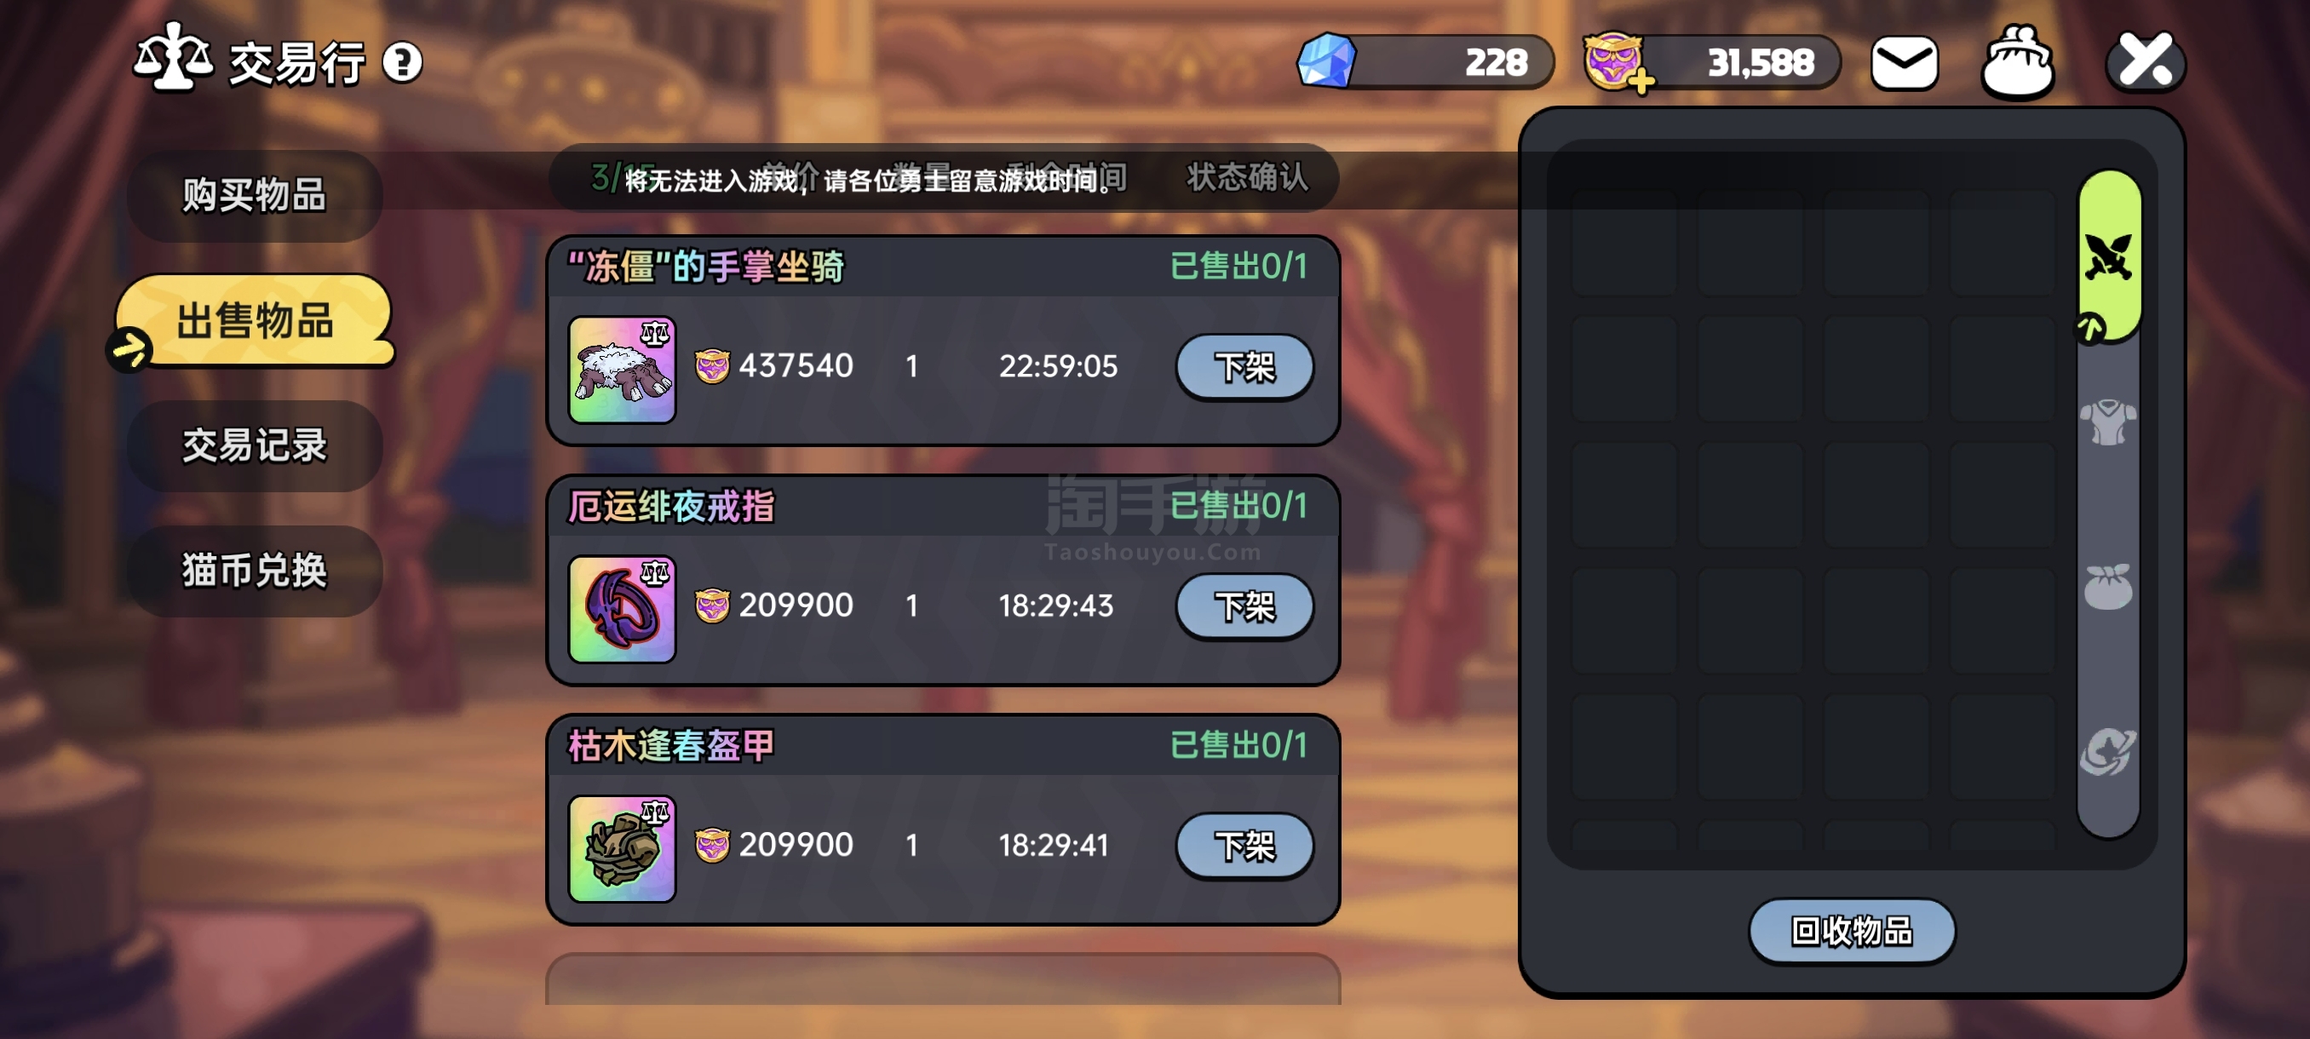This screenshot has width=2310, height=1039.
Task: Delist the 枯木逢春盔甲 with 下架
Action: 1244,846
